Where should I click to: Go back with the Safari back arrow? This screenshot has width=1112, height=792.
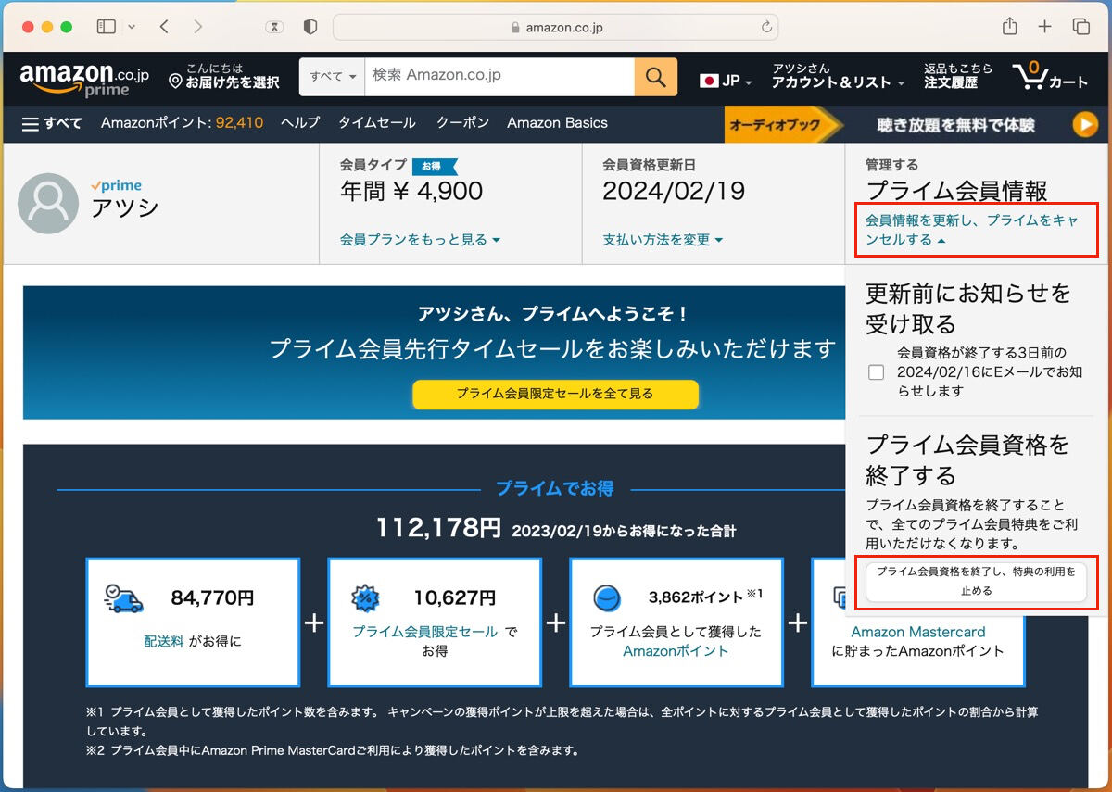coord(164,27)
